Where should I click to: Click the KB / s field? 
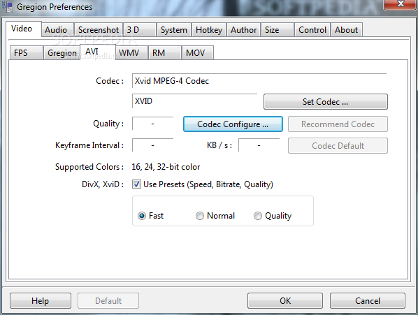259,145
